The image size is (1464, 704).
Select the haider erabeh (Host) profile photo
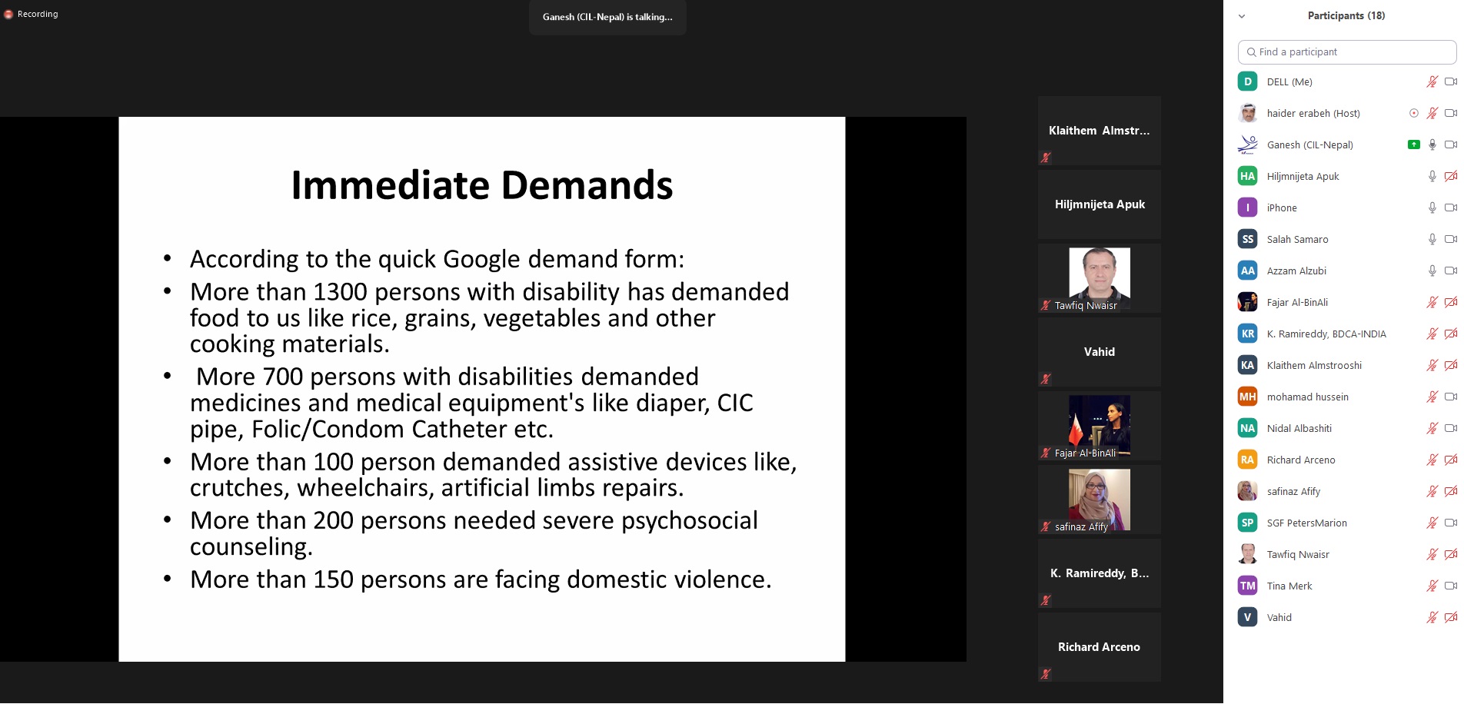(x=1247, y=113)
